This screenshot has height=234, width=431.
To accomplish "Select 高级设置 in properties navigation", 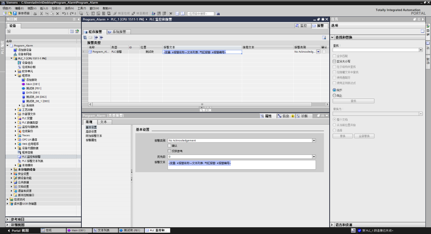I will pyautogui.click(x=91, y=131).
